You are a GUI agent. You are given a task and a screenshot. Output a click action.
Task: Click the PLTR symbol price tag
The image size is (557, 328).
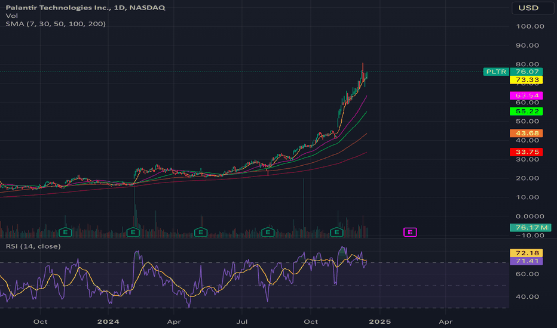[496, 72]
